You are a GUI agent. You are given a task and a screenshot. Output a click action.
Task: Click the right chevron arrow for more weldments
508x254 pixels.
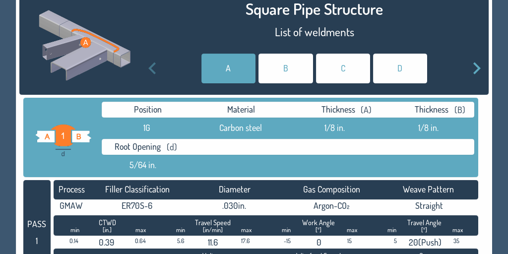476,68
